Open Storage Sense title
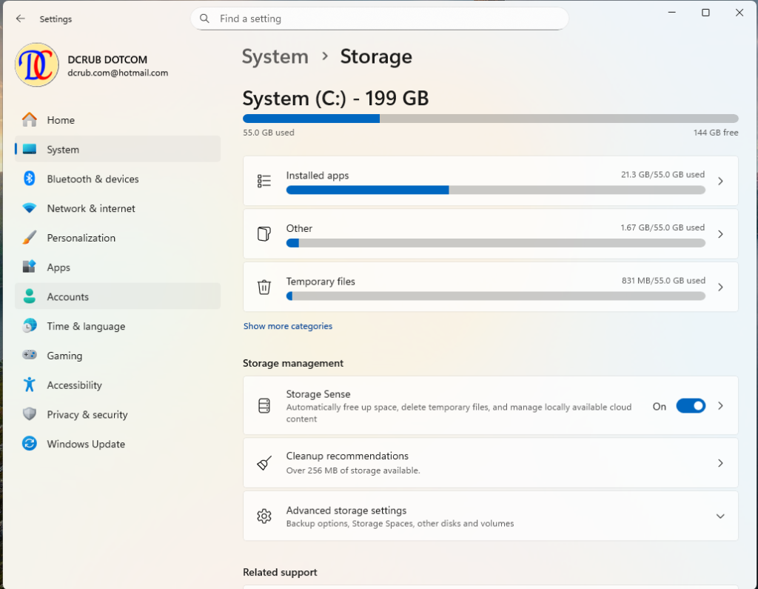 pyautogui.click(x=318, y=394)
